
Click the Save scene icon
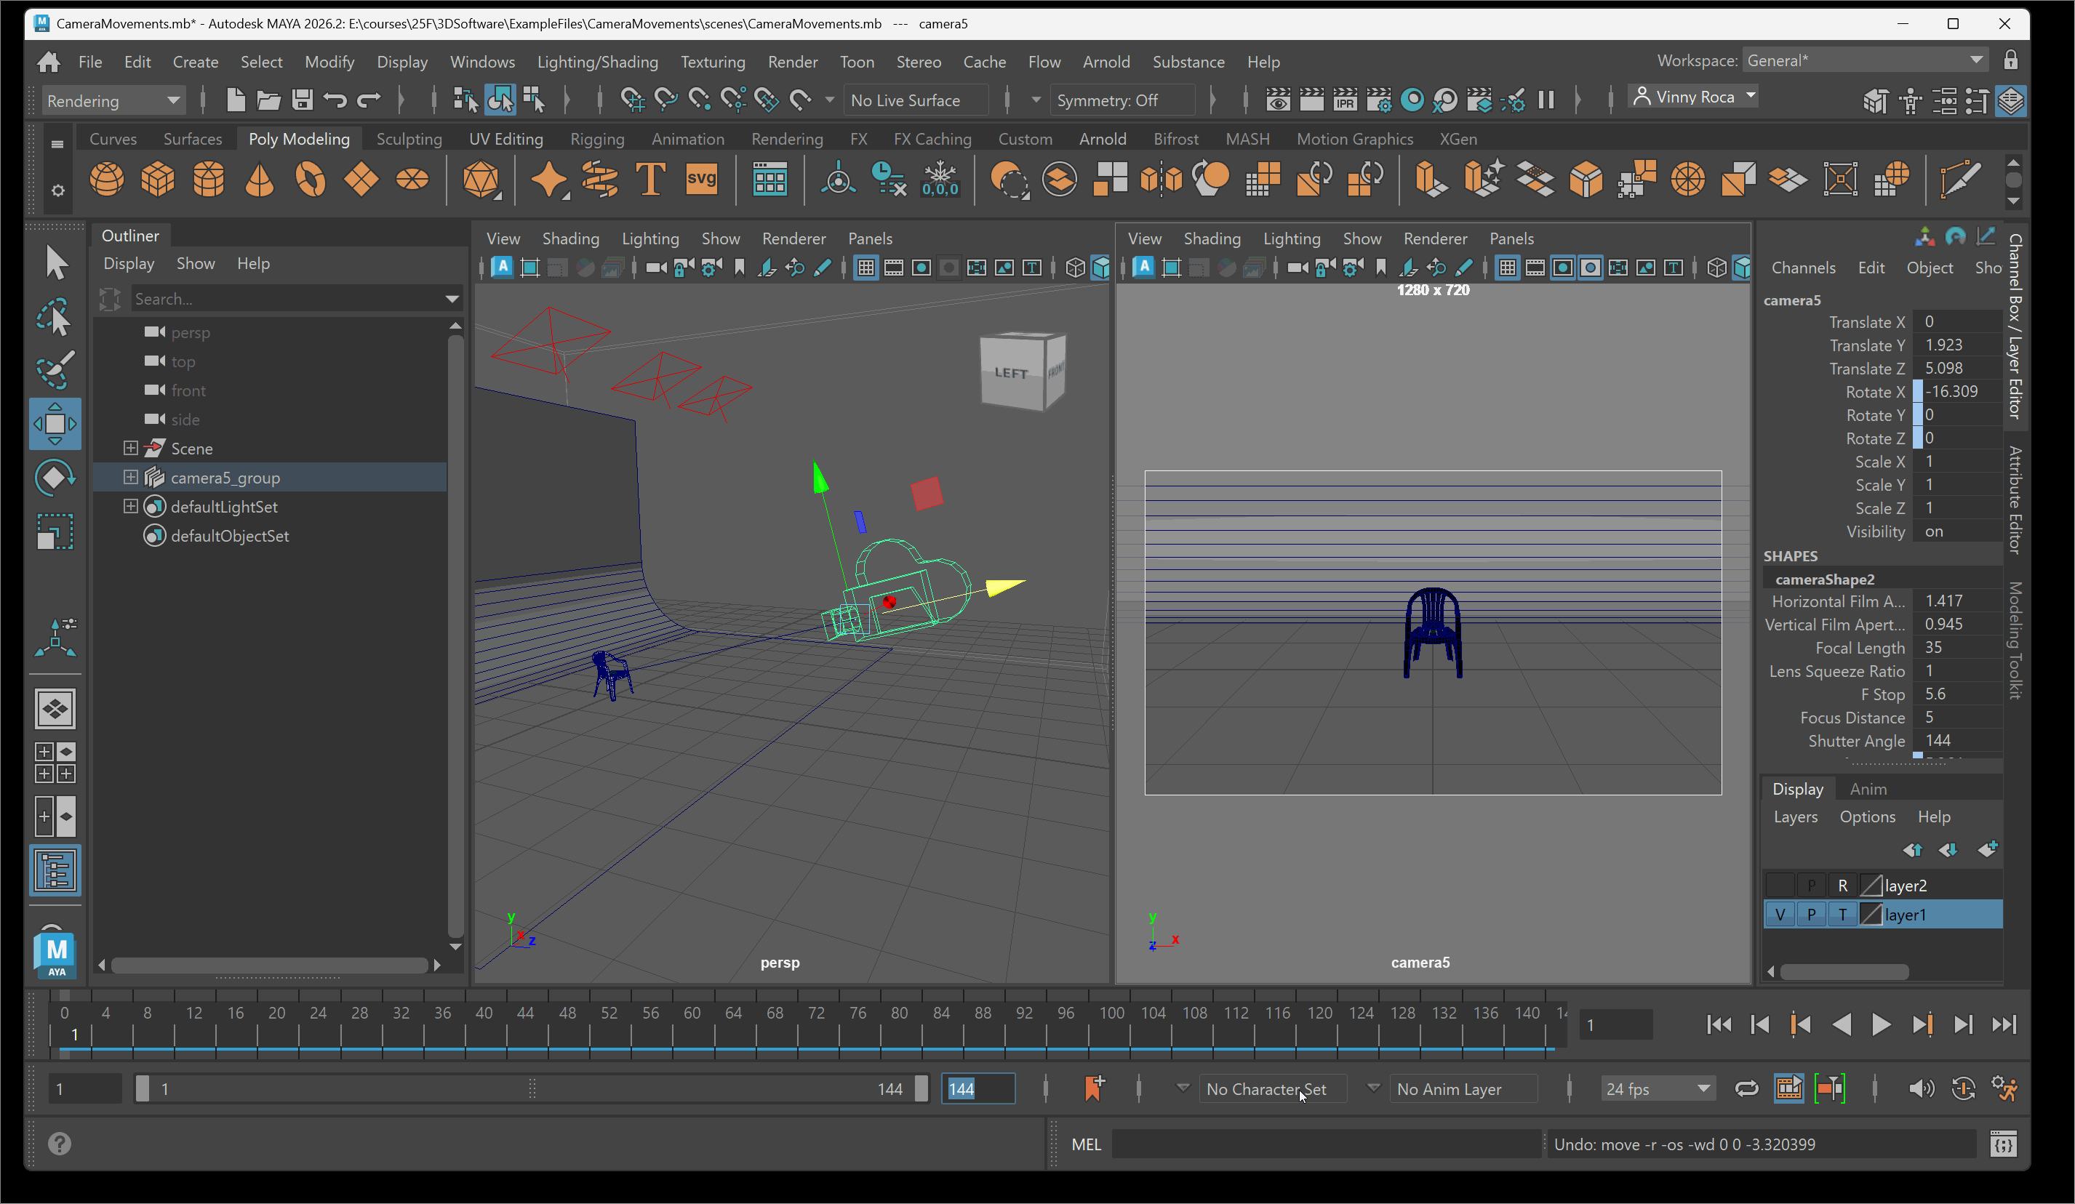[302, 100]
